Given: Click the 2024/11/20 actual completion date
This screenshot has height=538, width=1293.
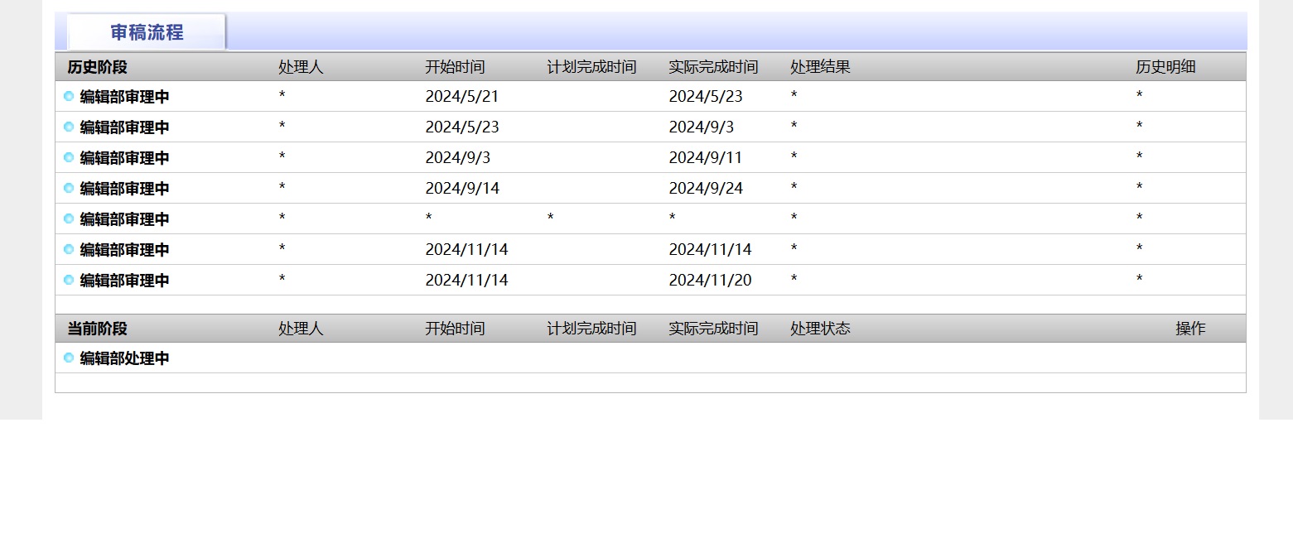Looking at the screenshot, I should pyautogui.click(x=710, y=280).
